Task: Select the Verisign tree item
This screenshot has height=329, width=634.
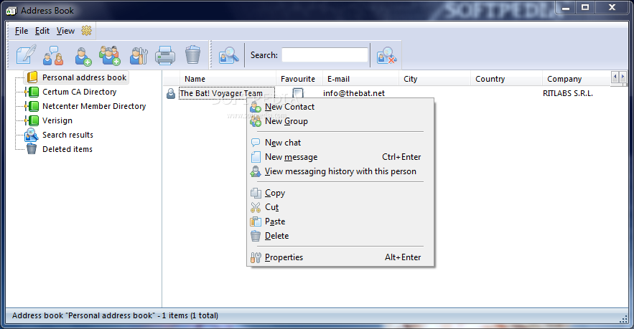Action: pyautogui.click(x=57, y=120)
